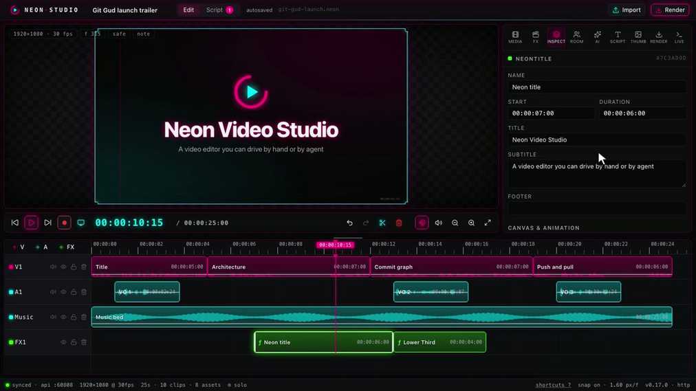
Task: Toggle the safe area overlay
Action: pyautogui.click(x=119, y=34)
